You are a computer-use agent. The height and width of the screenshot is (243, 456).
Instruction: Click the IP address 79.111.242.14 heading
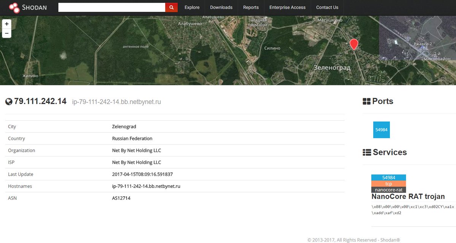click(x=40, y=101)
